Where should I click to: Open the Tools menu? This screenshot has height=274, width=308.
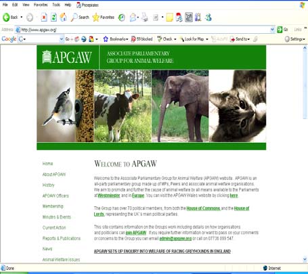[x=56, y=5]
